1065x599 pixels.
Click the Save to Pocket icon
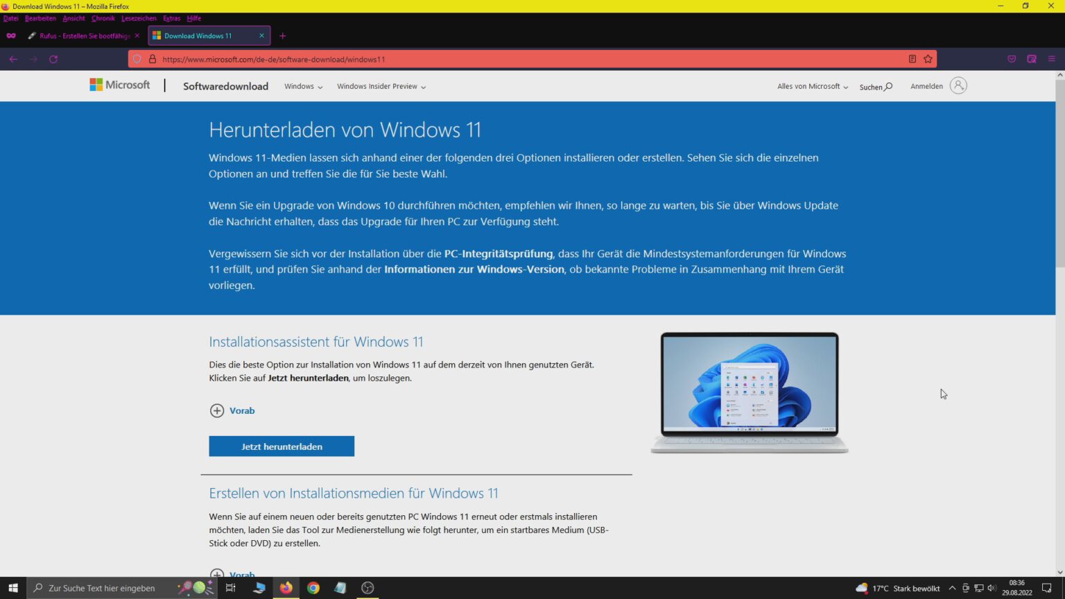(x=1012, y=59)
